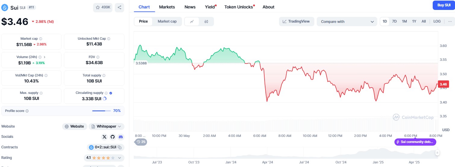Screen dimensions: 455x167
Task: Open the Compare with dropdown
Action: [347, 22]
